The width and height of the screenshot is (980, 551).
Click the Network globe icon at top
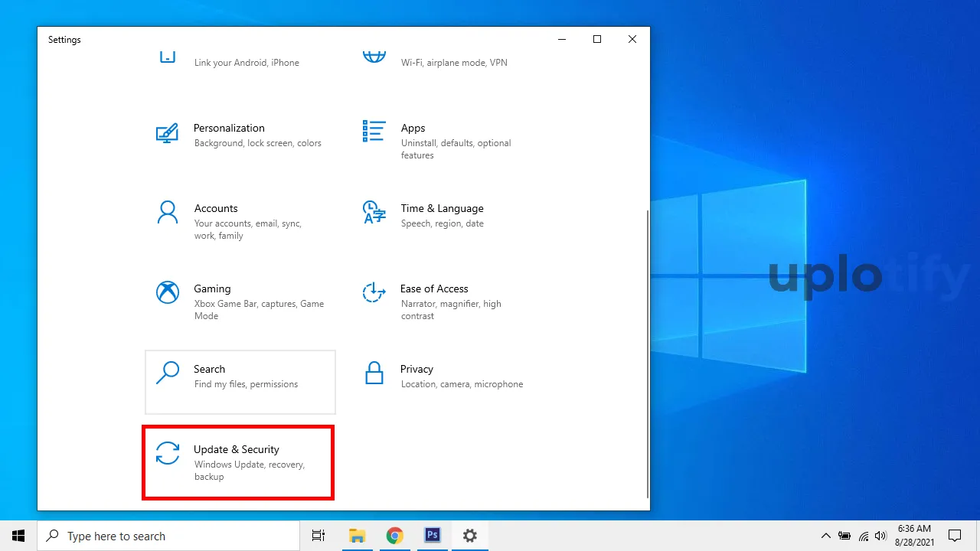click(x=374, y=57)
